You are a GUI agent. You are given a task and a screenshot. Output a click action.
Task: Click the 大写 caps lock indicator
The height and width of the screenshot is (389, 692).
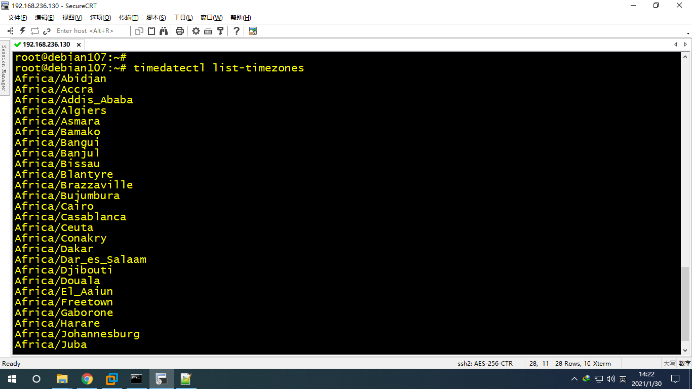(x=669, y=363)
